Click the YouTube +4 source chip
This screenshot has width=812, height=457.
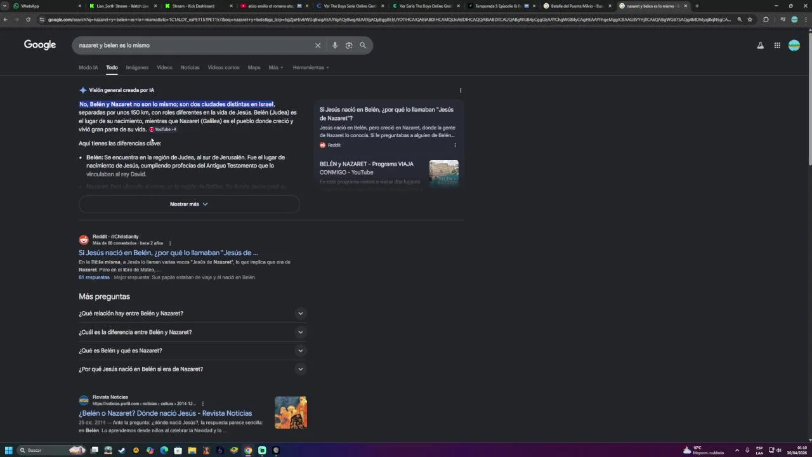(x=162, y=129)
